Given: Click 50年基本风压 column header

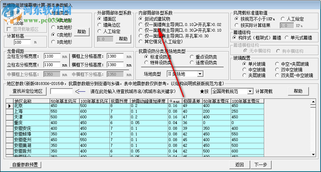Looking at the screenshot, I should pos(64,101).
